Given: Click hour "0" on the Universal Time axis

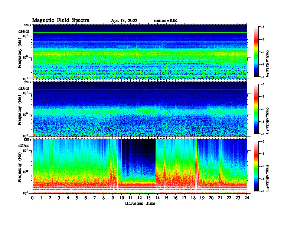Looking at the screenshot, I should tap(32, 198).
